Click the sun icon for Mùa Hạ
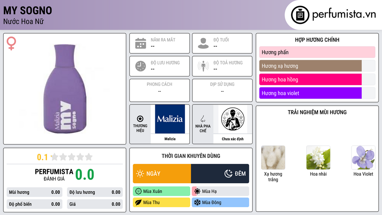Screen dimensions: 382x215 pyautogui.click(x=197, y=191)
